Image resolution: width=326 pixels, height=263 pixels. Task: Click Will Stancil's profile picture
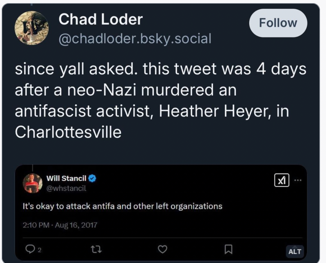(x=32, y=183)
